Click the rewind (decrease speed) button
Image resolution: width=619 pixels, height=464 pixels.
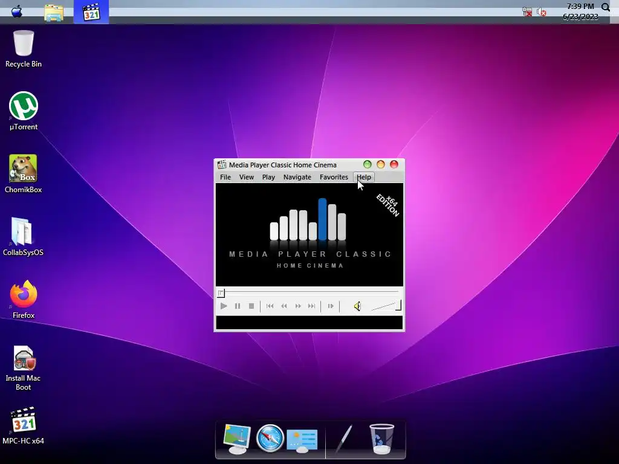[x=284, y=306]
